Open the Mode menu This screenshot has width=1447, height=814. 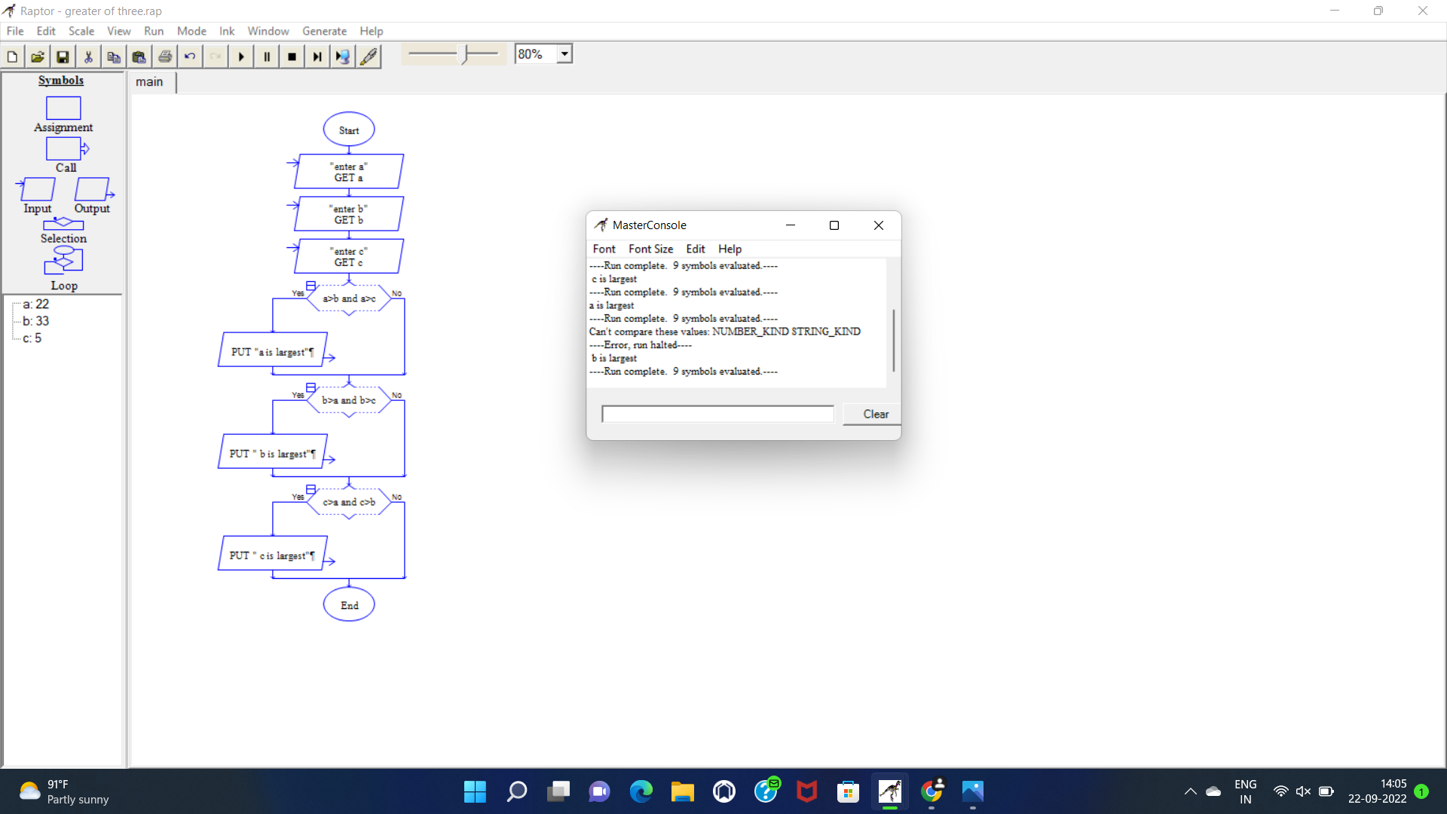(x=191, y=31)
